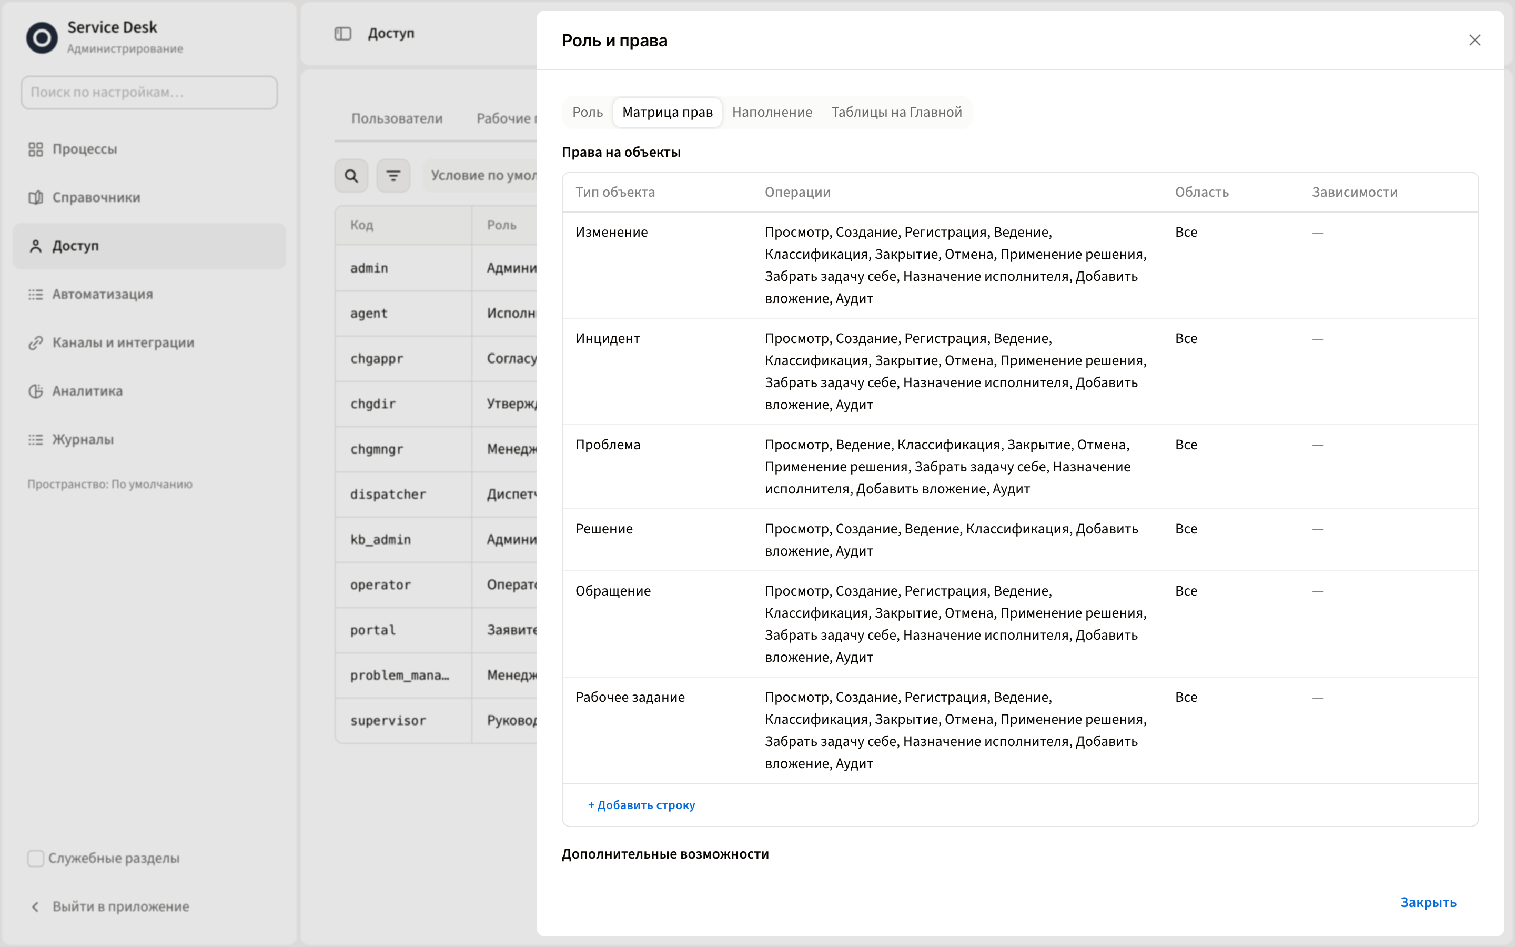Toggle the sidebar panel icon near Доступ

343,33
